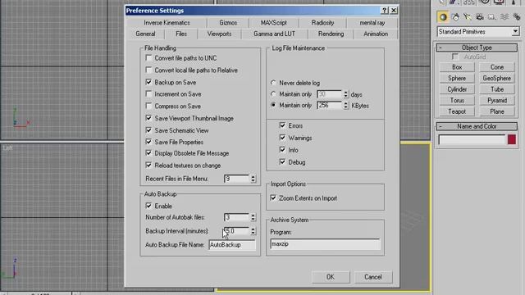Uncheck Save File Properties
This screenshot has height=295, width=525.
pyautogui.click(x=148, y=142)
